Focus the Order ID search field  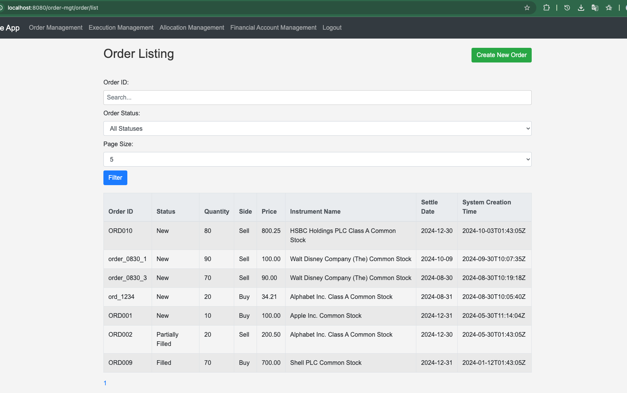point(317,98)
